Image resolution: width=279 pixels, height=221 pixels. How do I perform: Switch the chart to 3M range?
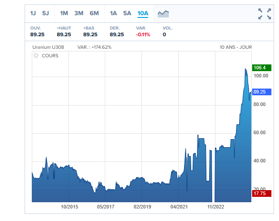[x=79, y=13]
